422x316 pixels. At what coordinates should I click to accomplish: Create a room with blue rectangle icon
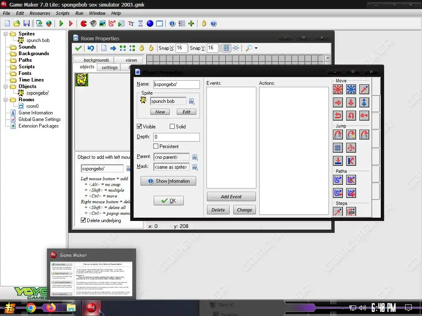(159, 23)
